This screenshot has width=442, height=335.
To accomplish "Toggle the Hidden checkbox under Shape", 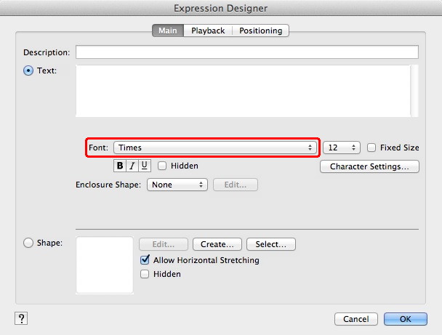I will click(144, 274).
